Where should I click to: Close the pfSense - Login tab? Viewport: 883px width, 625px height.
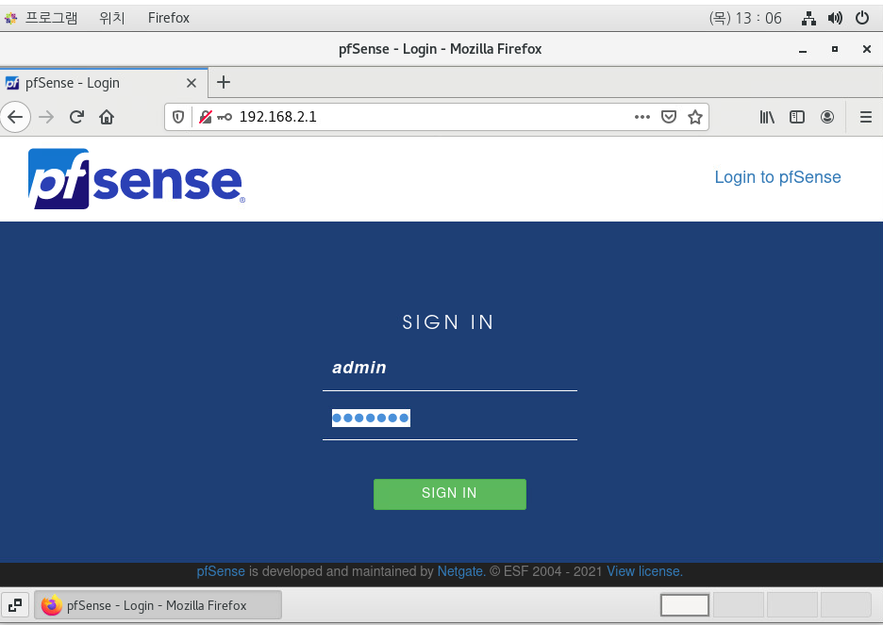click(x=192, y=83)
